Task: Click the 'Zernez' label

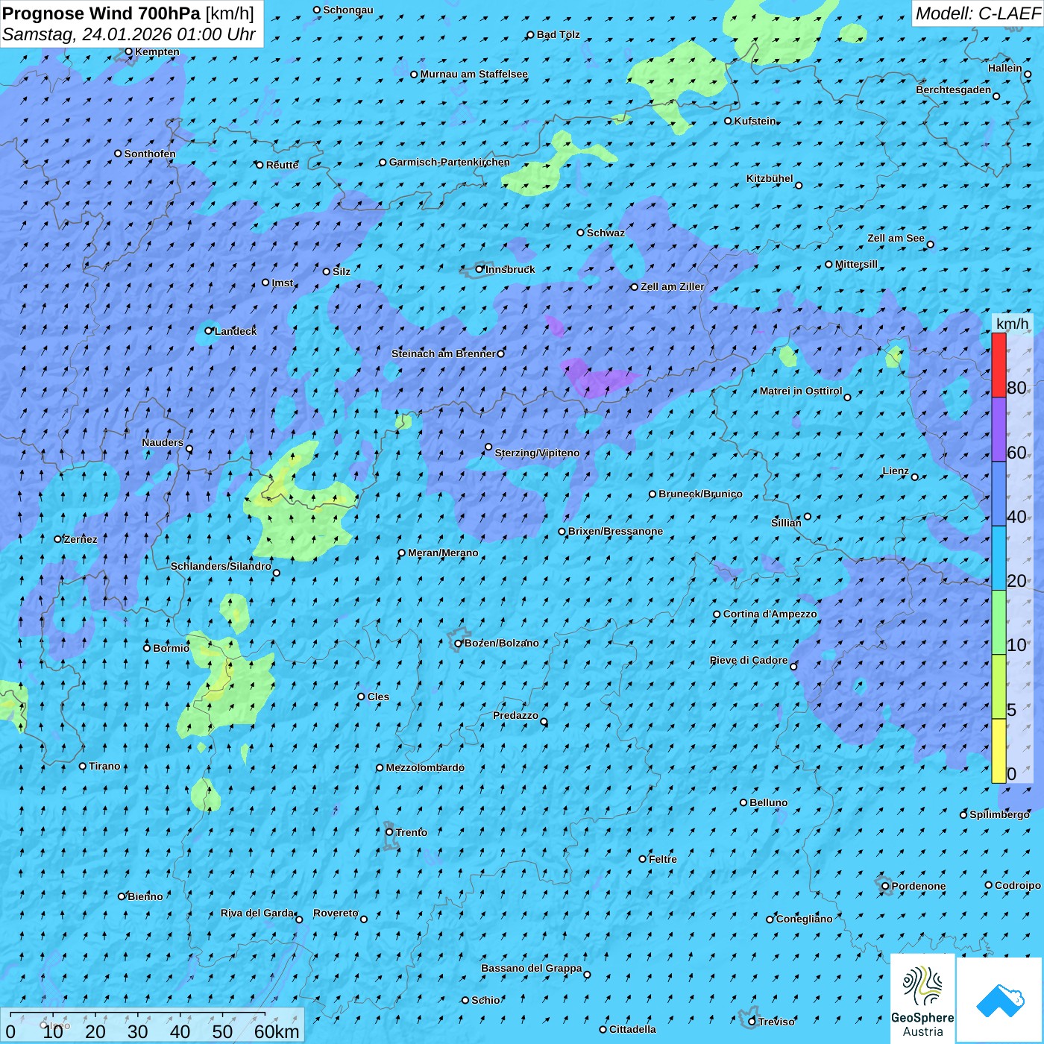Action: click(81, 539)
